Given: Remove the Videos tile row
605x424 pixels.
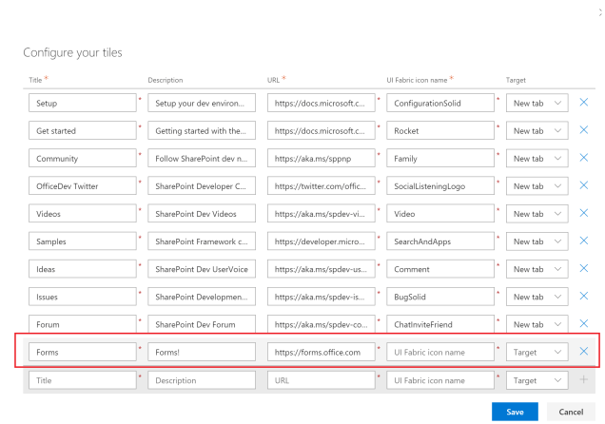Looking at the screenshot, I should click(584, 213).
